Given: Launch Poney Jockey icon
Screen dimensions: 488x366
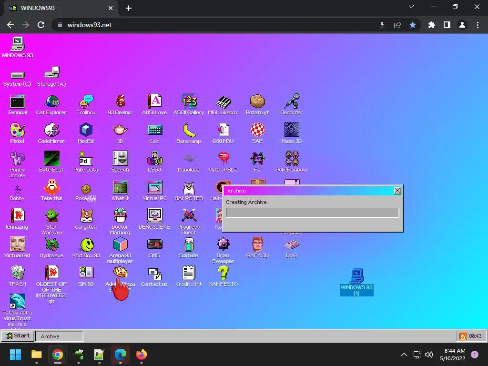Looking at the screenshot, I should coord(17,164).
